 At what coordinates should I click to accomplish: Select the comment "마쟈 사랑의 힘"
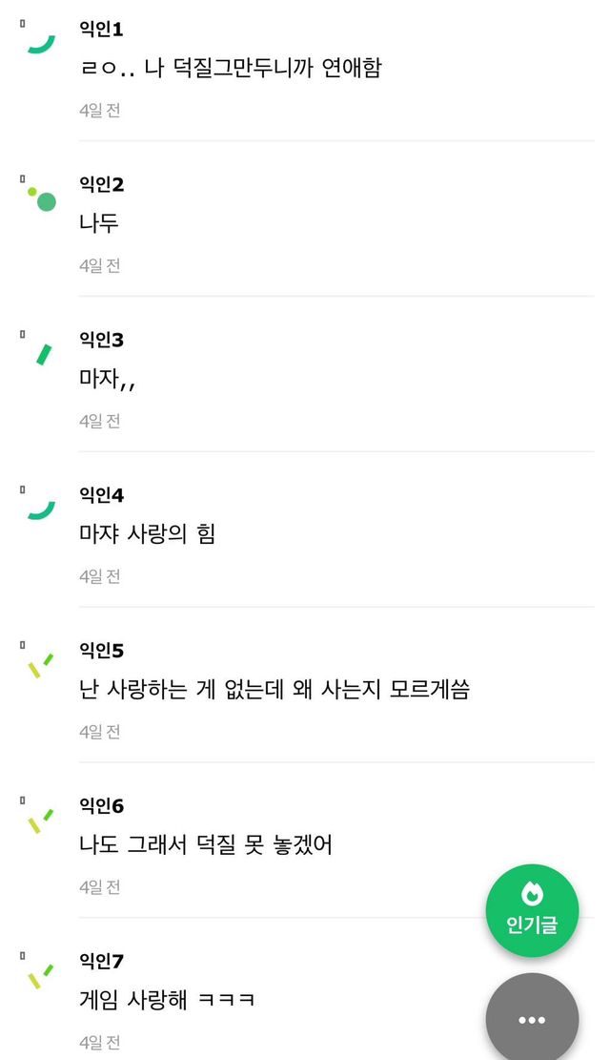click(148, 534)
